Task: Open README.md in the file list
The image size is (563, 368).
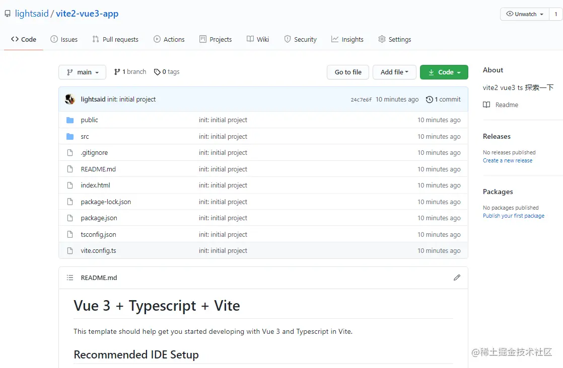Action: [98, 169]
